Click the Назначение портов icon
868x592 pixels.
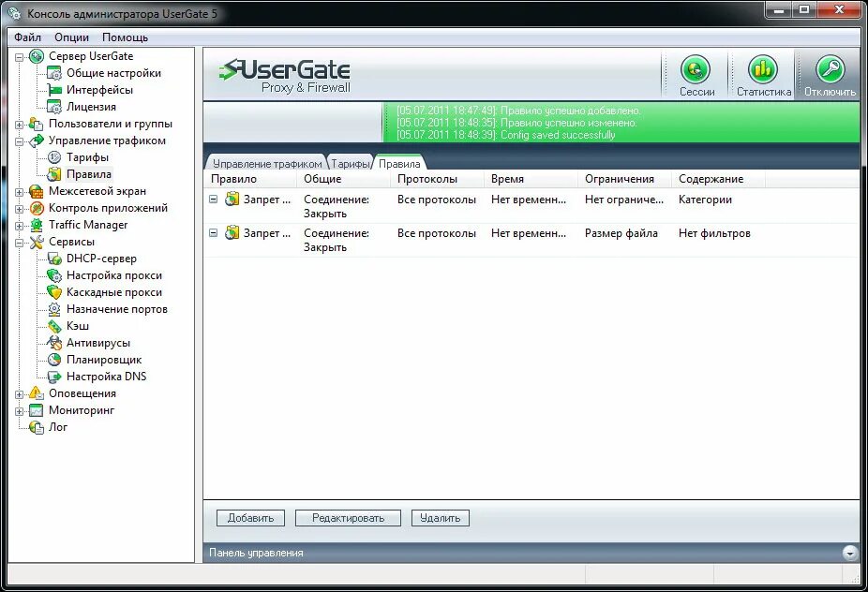(x=54, y=309)
